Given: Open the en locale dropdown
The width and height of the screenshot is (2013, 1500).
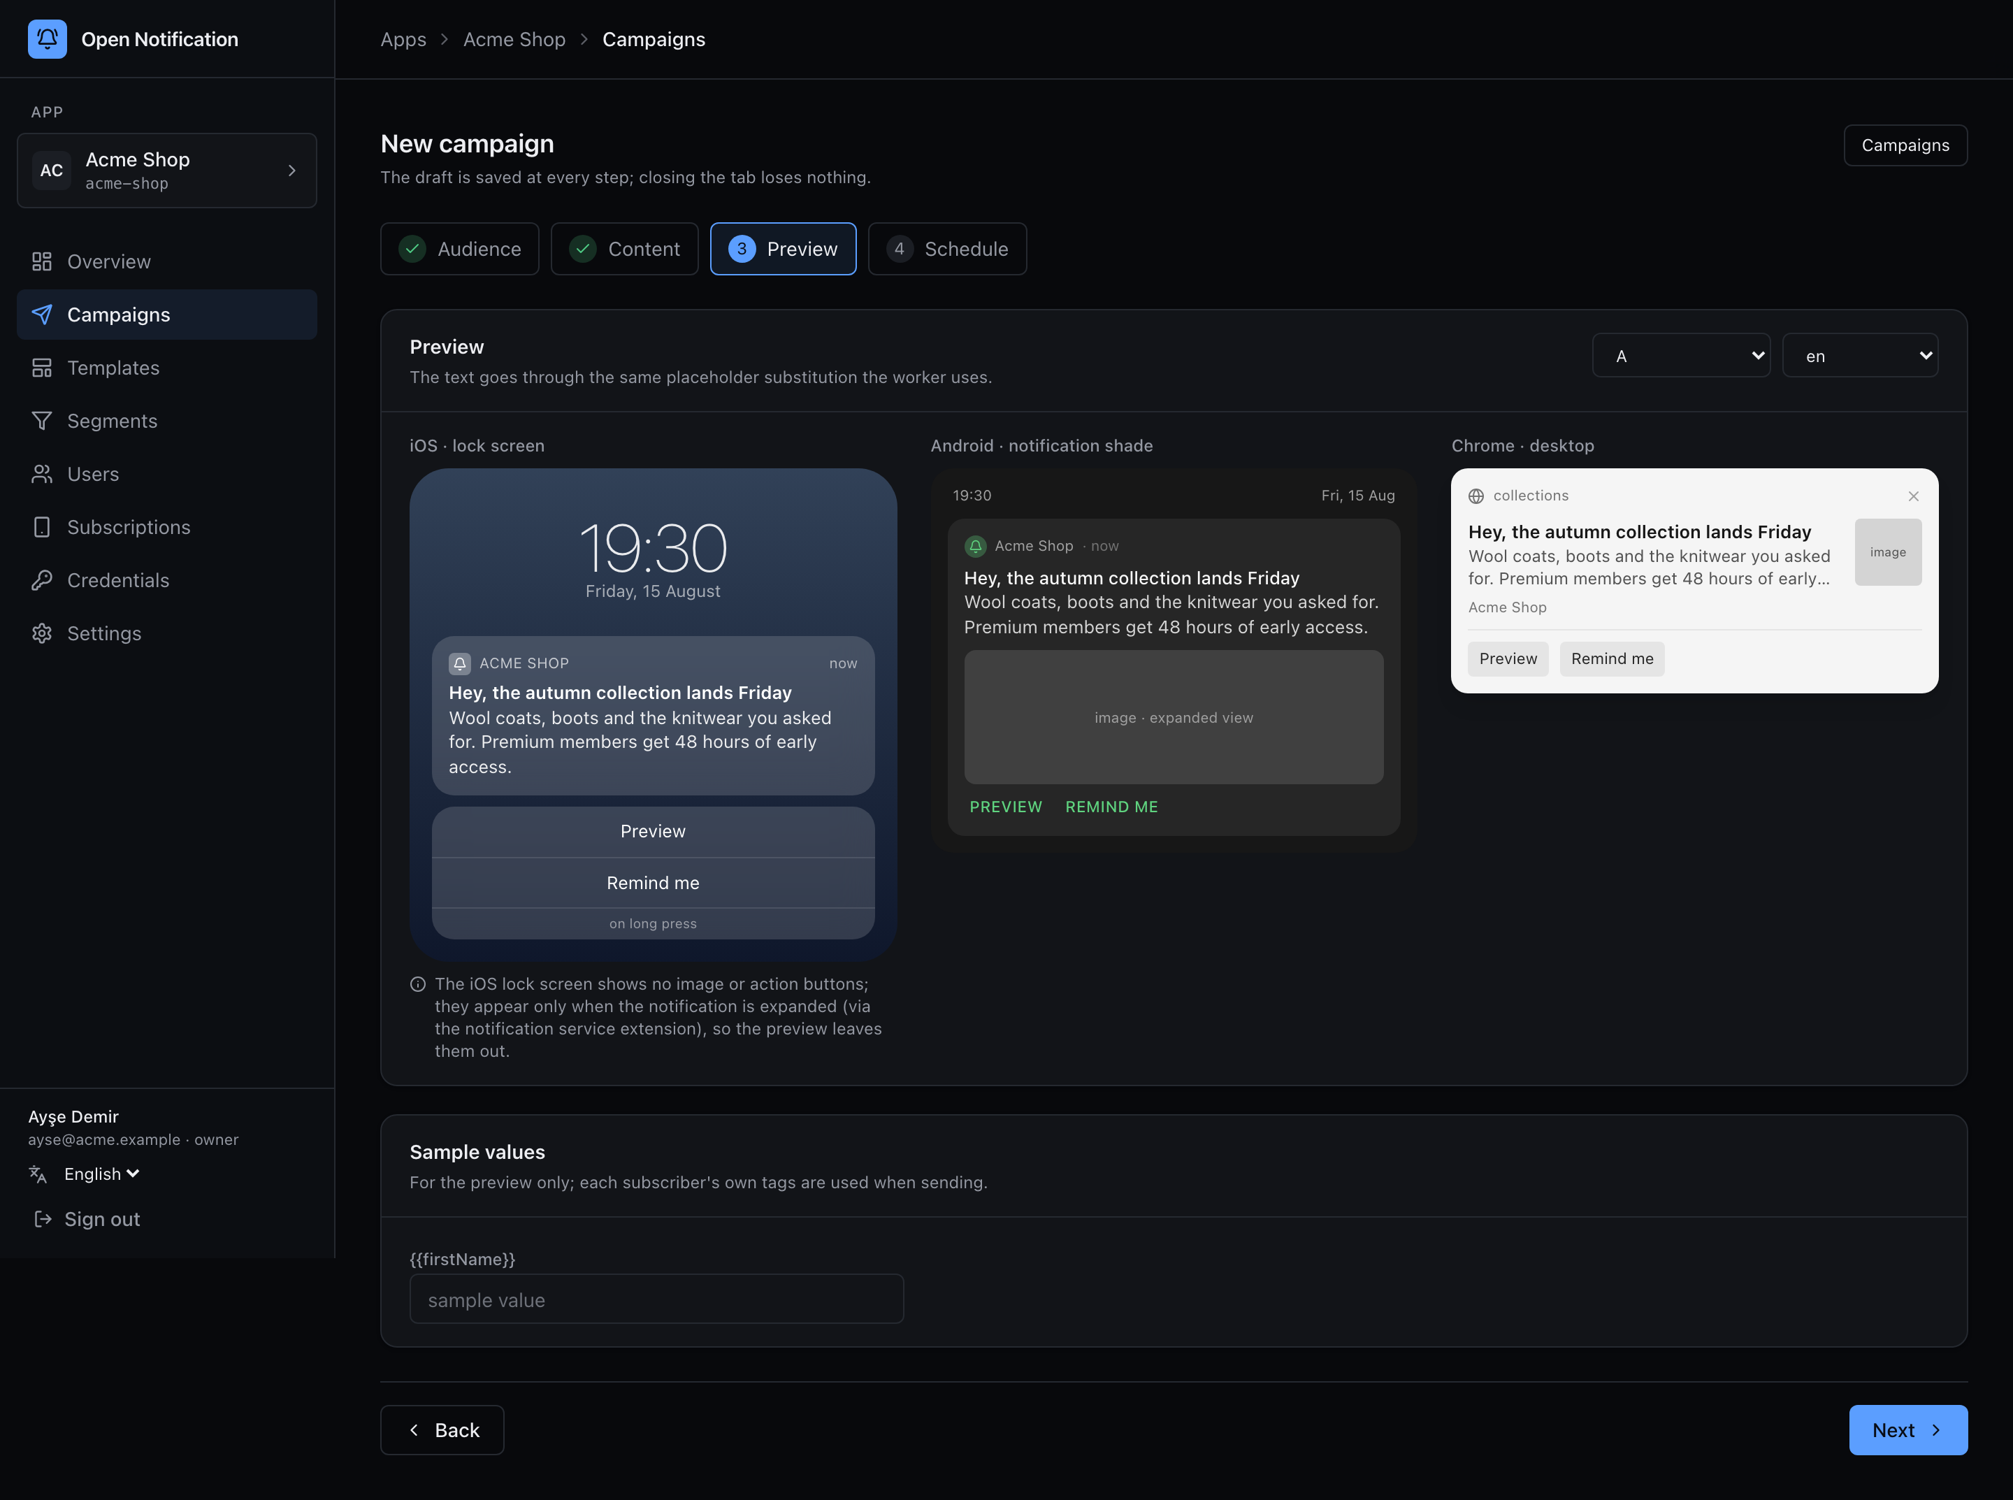Looking at the screenshot, I should point(1859,356).
